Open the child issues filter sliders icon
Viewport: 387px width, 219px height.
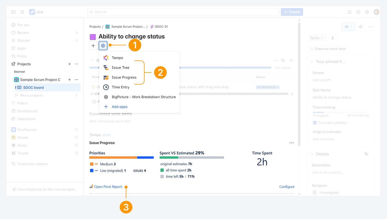coord(283,60)
